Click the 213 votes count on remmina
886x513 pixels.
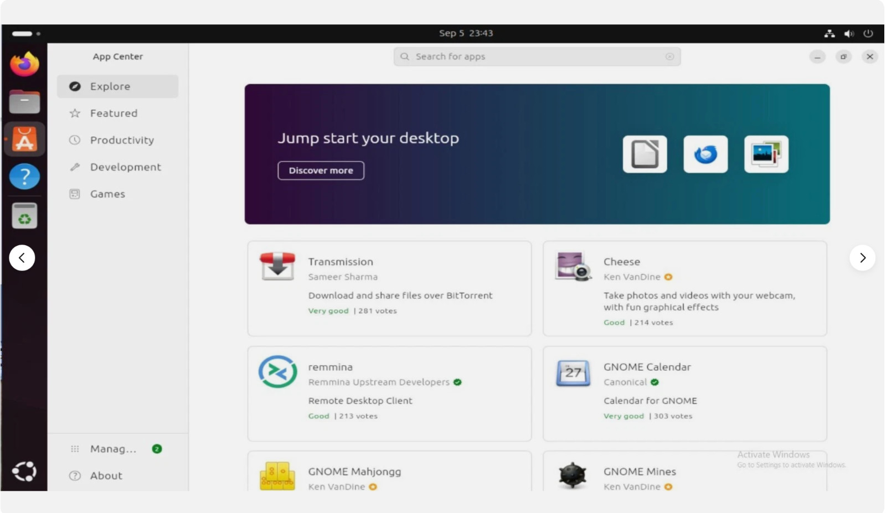pyautogui.click(x=358, y=416)
